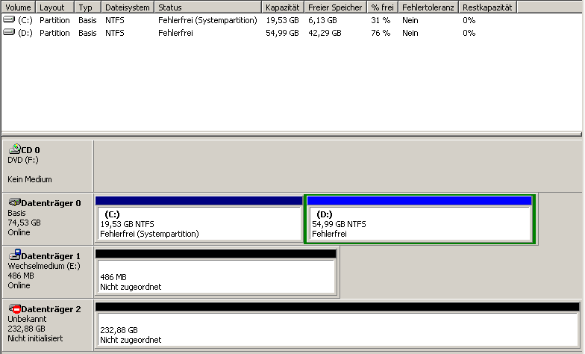Click the Typ column header
Image resolution: width=585 pixels, height=354 pixels.
click(88, 7)
